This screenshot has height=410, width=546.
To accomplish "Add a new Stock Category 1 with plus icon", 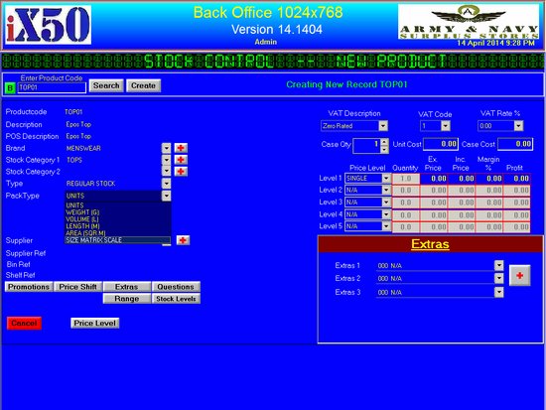I will [181, 160].
